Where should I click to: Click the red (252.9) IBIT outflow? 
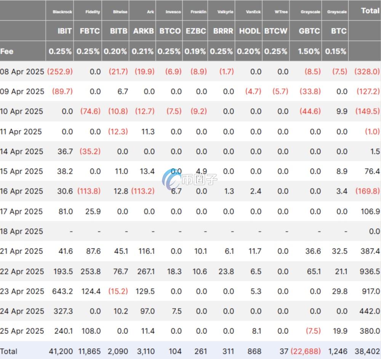tap(60, 72)
